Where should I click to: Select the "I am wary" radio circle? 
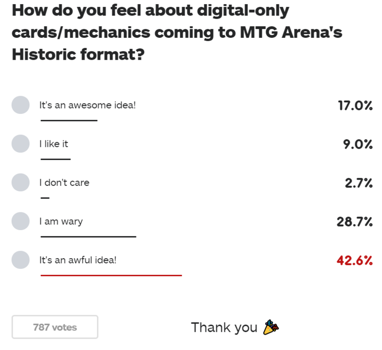(x=21, y=221)
